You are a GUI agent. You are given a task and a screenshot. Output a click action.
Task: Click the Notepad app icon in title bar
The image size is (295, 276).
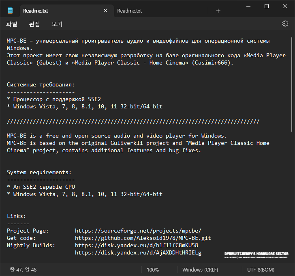10,11
